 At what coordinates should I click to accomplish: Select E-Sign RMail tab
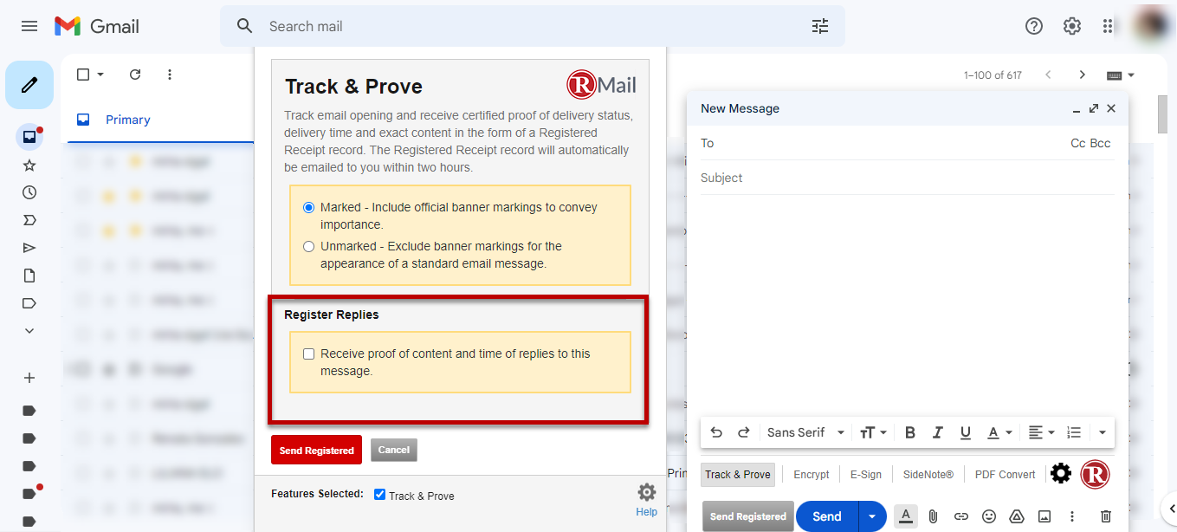(x=866, y=474)
